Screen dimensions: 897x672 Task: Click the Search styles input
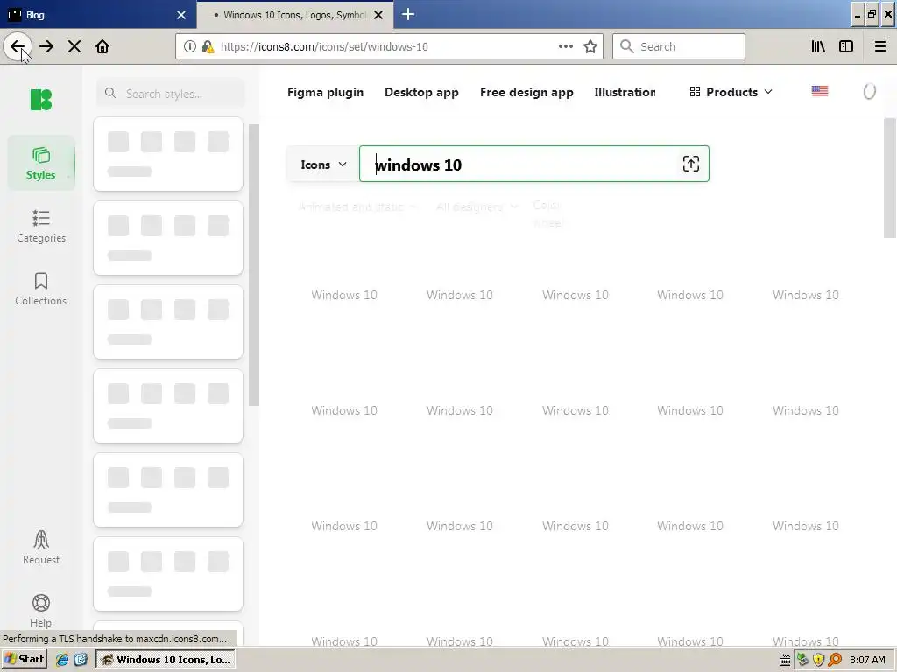pos(170,93)
